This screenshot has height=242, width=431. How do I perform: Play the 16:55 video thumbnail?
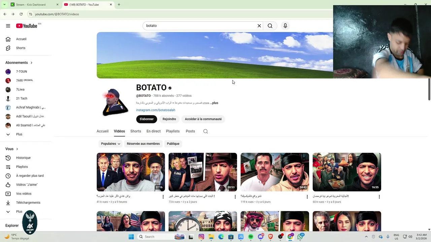(x=347, y=172)
